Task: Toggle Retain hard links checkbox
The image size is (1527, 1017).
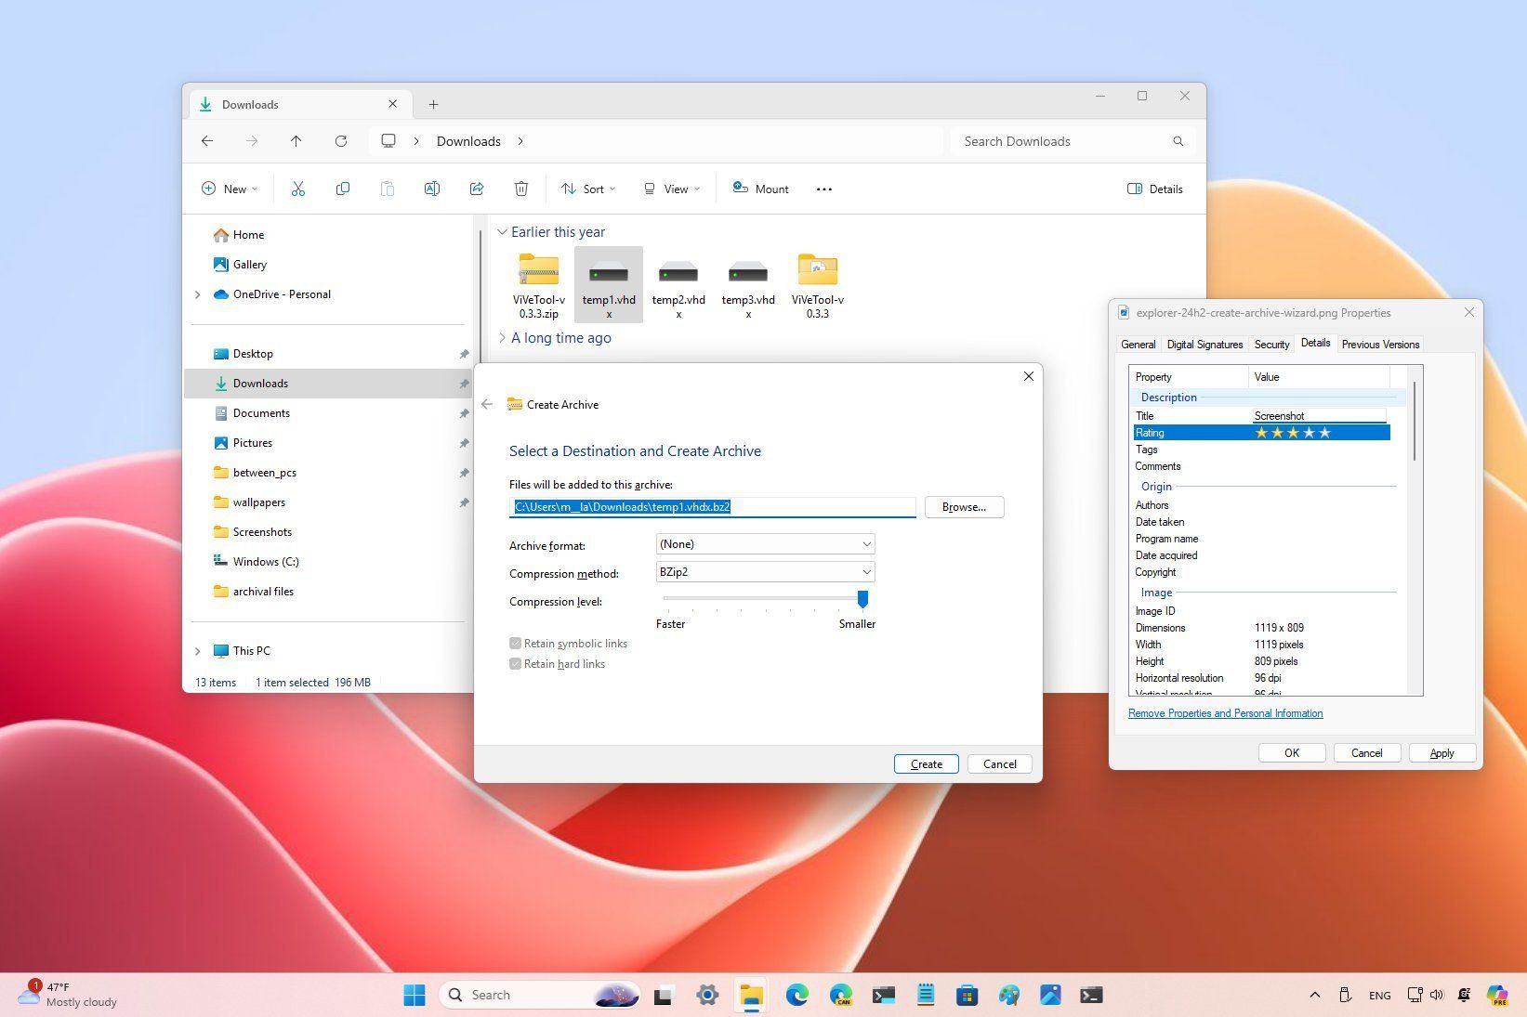Action: tap(515, 663)
